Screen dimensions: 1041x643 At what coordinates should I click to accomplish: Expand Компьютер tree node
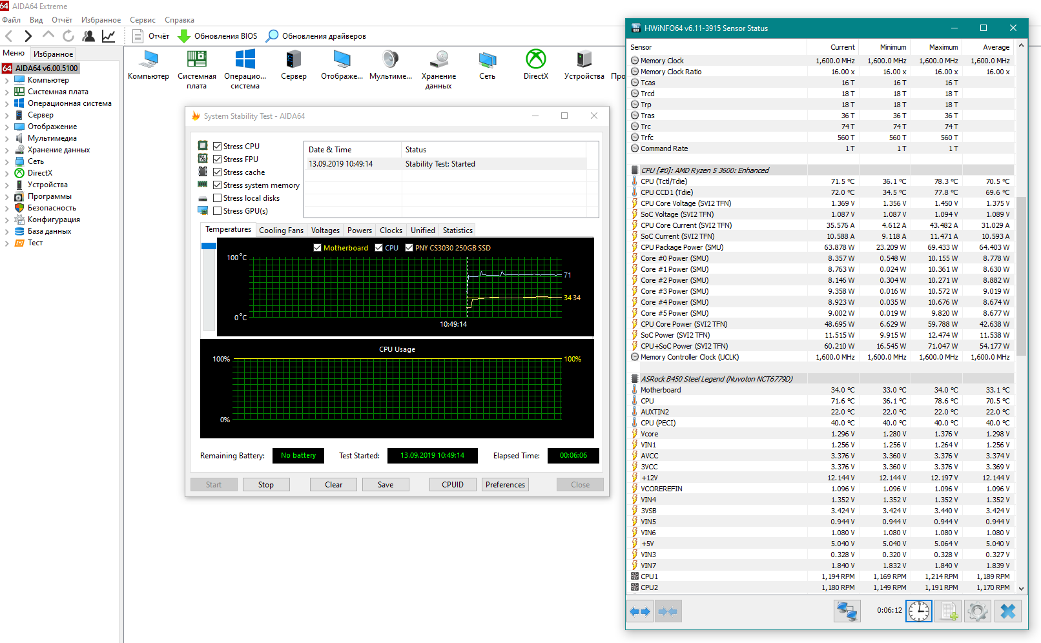(7, 81)
